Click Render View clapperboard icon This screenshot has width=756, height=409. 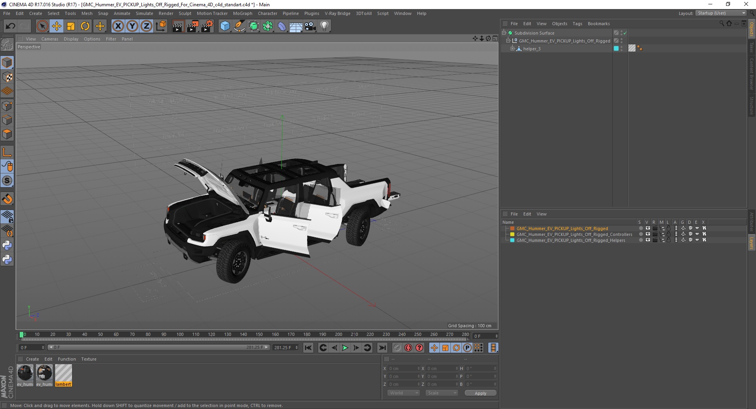(x=178, y=26)
